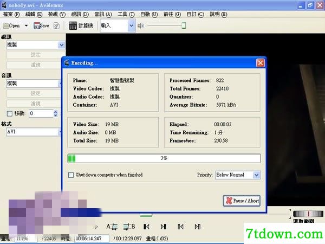
Task: Set selection marker A
Action: (x=112, y=227)
